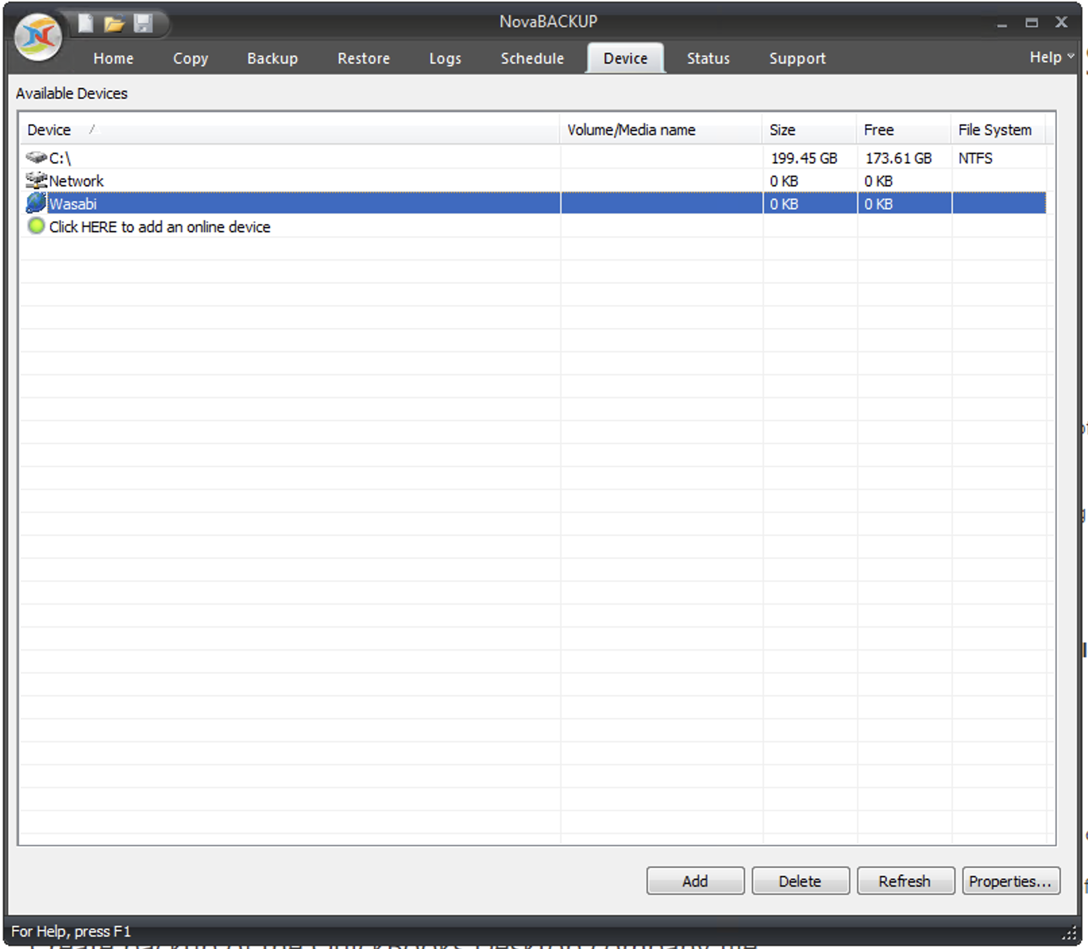Sort by the File System column header
Image resolution: width=1088 pixels, height=949 pixels.
click(x=998, y=130)
